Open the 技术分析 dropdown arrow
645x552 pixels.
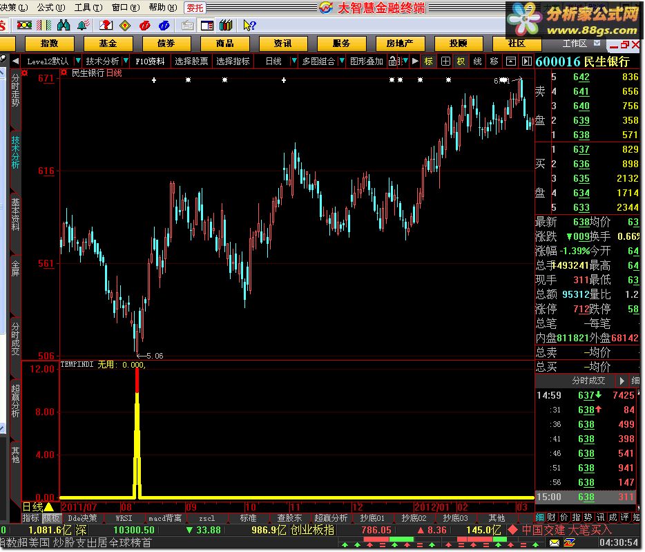coord(126,61)
